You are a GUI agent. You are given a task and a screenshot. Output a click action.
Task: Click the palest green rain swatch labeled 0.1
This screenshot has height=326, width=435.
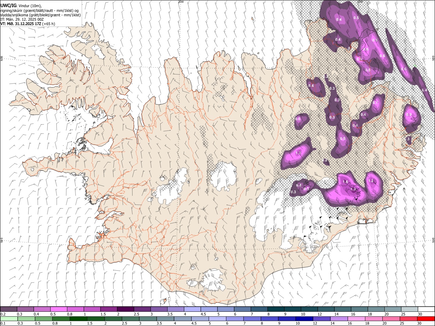pos(9,319)
